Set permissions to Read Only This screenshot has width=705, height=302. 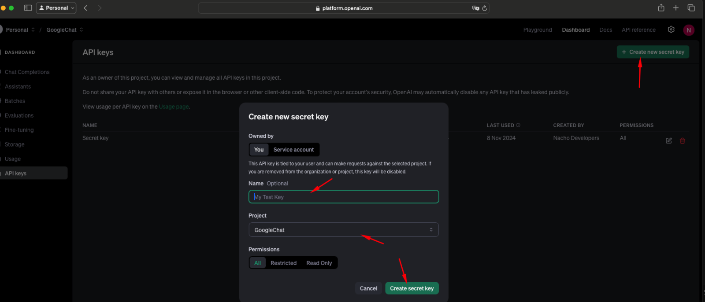pos(319,263)
